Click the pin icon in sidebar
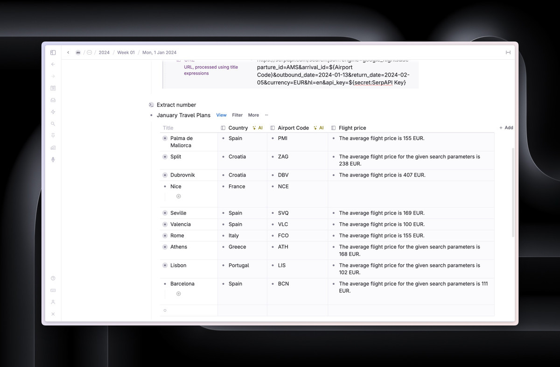Viewport: 560px width, 367px height. [x=53, y=135]
